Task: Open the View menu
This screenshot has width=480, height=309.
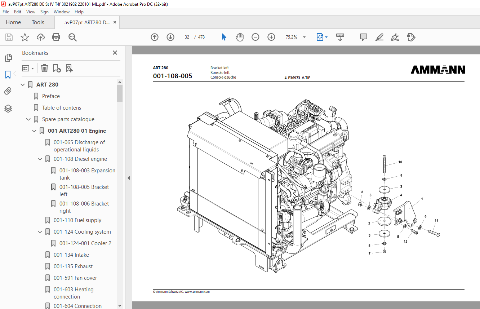Action: [x=31, y=12]
